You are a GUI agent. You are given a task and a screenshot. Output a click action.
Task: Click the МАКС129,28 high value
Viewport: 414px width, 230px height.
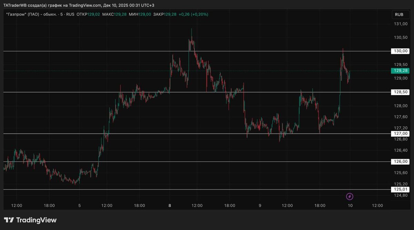[114, 15]
